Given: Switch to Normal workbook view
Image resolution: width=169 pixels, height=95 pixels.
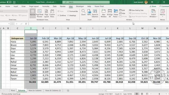Looking at the screenshot, I should coord(32,13).
